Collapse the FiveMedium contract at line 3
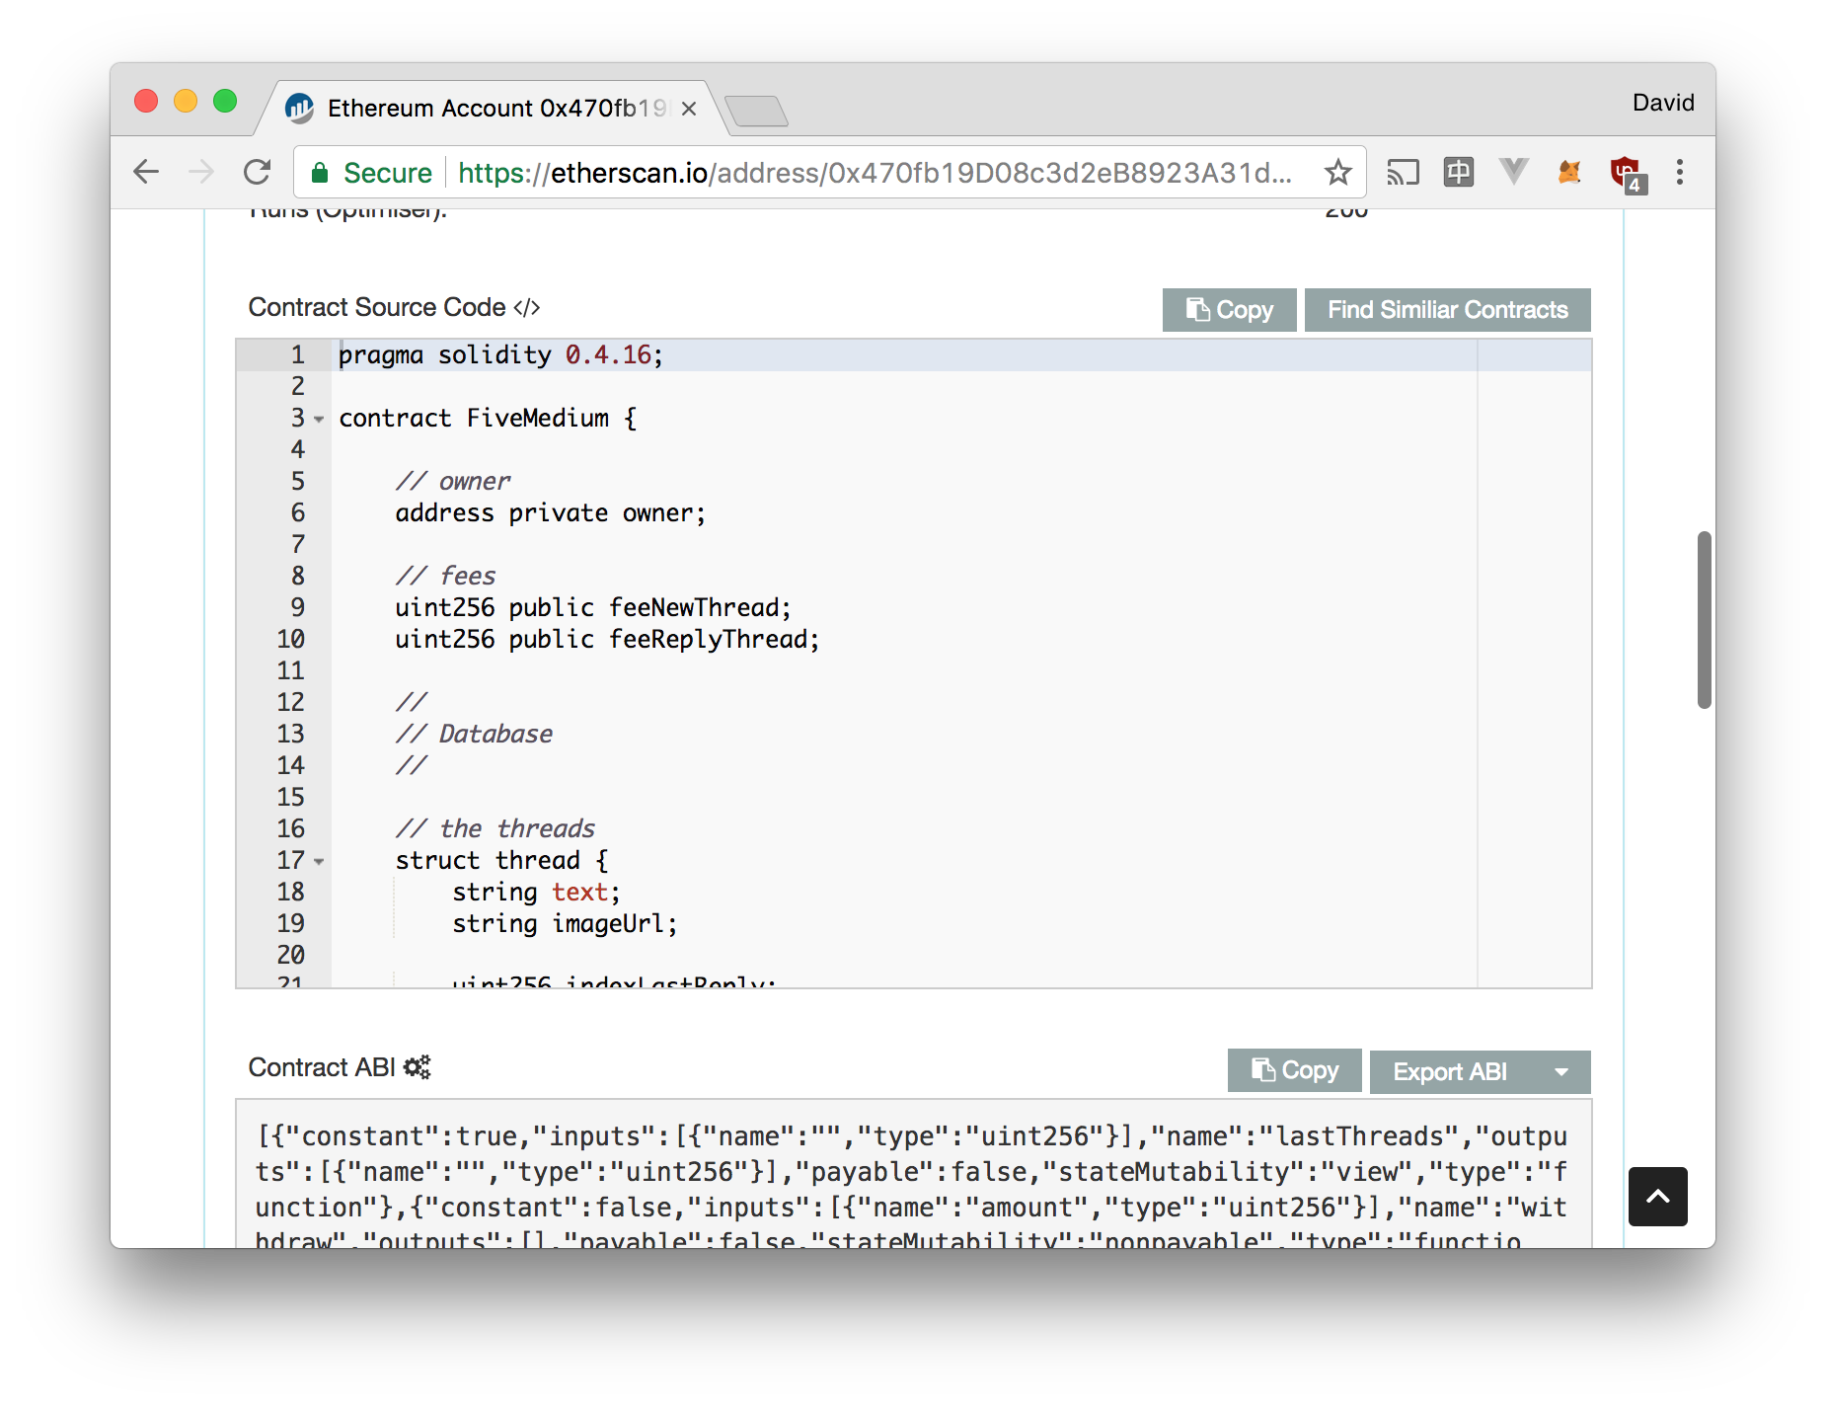1826x1406 pixels. click(x=318, y=420)
